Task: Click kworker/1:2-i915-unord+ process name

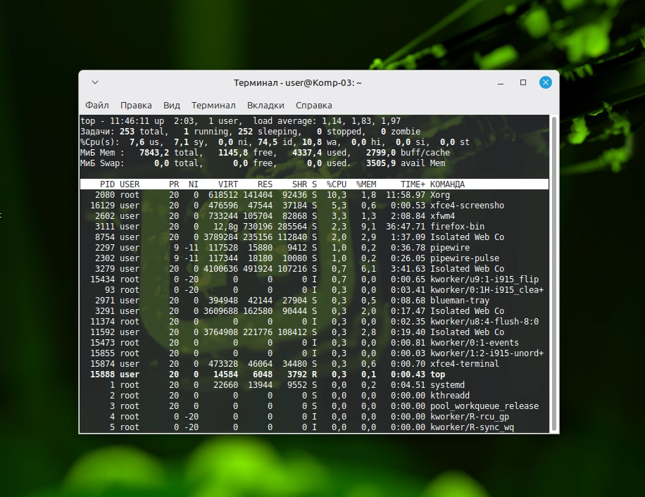Action: click(487, 353)
